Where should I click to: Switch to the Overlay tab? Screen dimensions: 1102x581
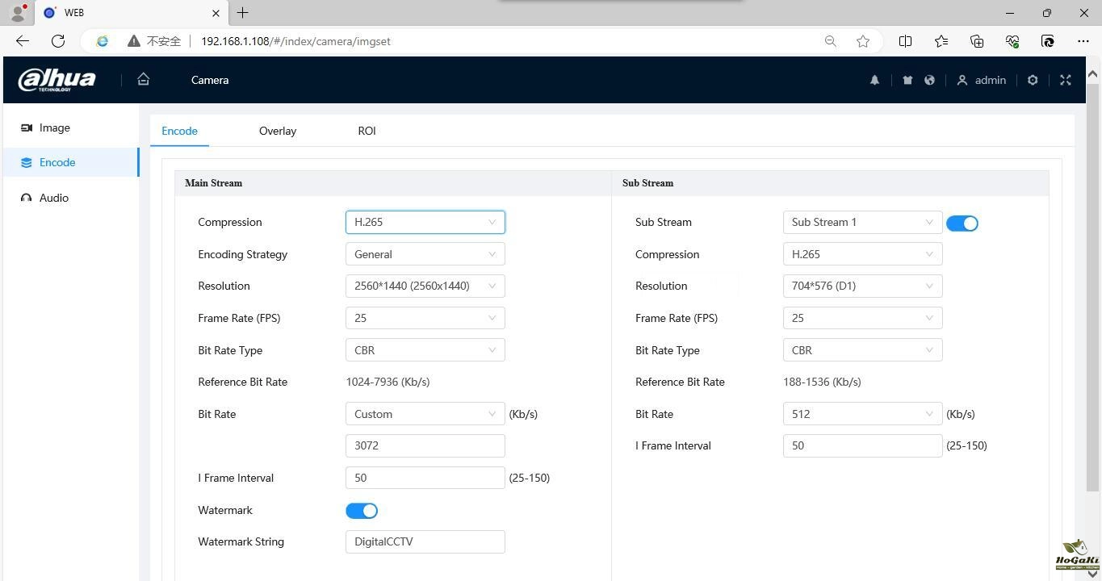click(x=277, y=131)
